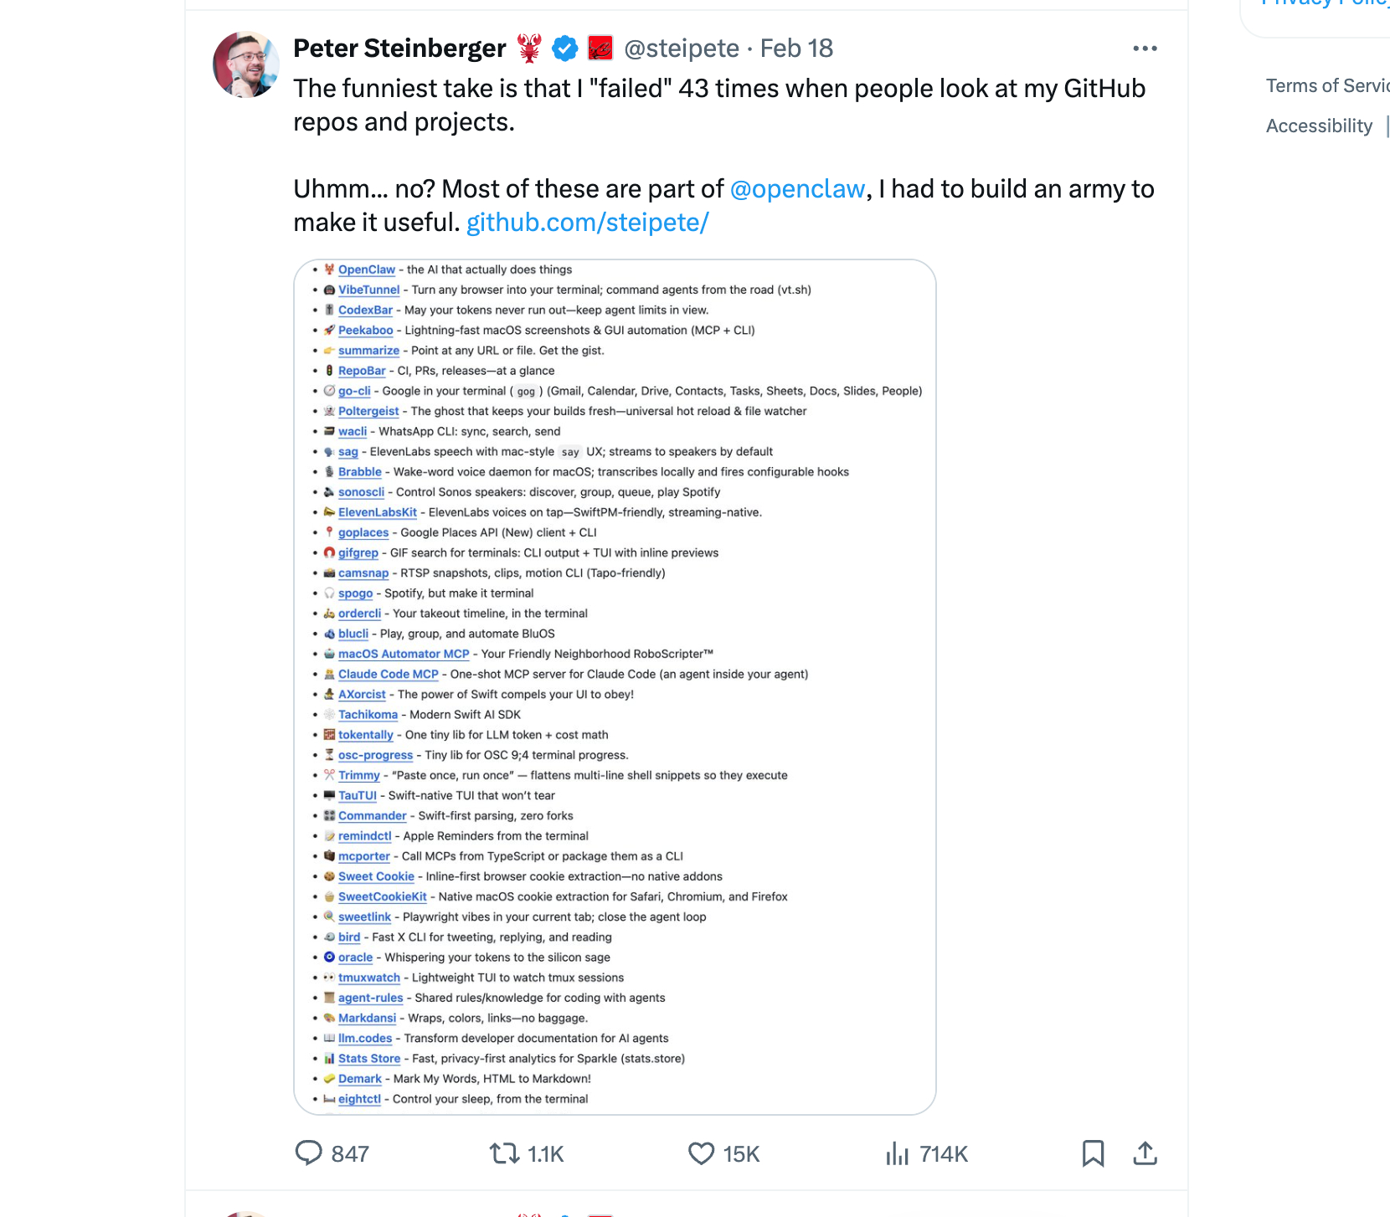Like the tweet with heart icon
The height and width of the screenshot is (1217, 1390).
coord(701,1153)
